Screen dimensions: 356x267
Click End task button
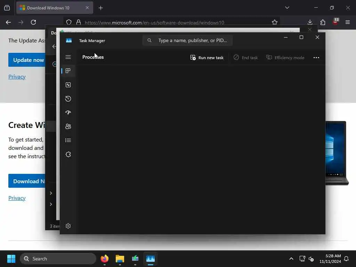pos(246,58)
